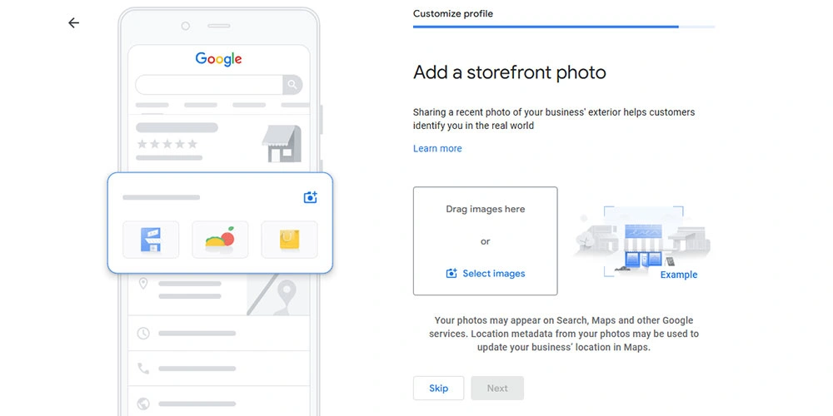The height and width of the screenshot is (416, 833).
Task: Select the yellow shopping bag thumbnail
Action: click(289, 240)
